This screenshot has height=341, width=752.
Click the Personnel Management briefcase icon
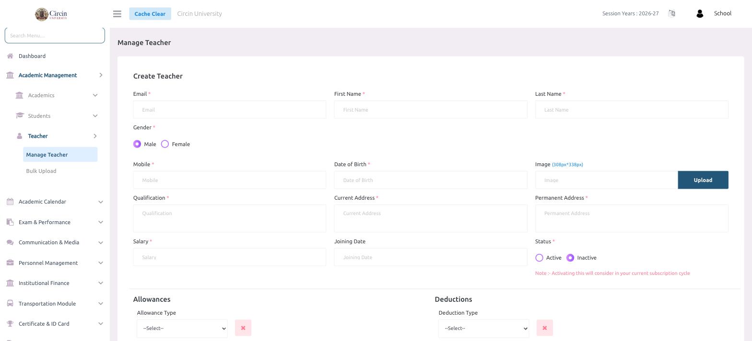10,263
